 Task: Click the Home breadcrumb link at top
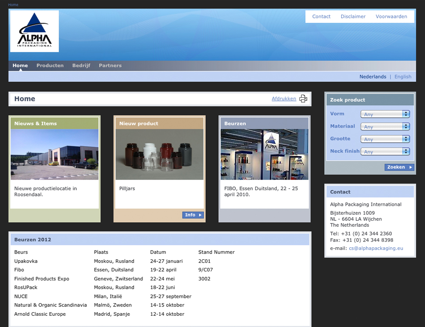tap(13, 5)
